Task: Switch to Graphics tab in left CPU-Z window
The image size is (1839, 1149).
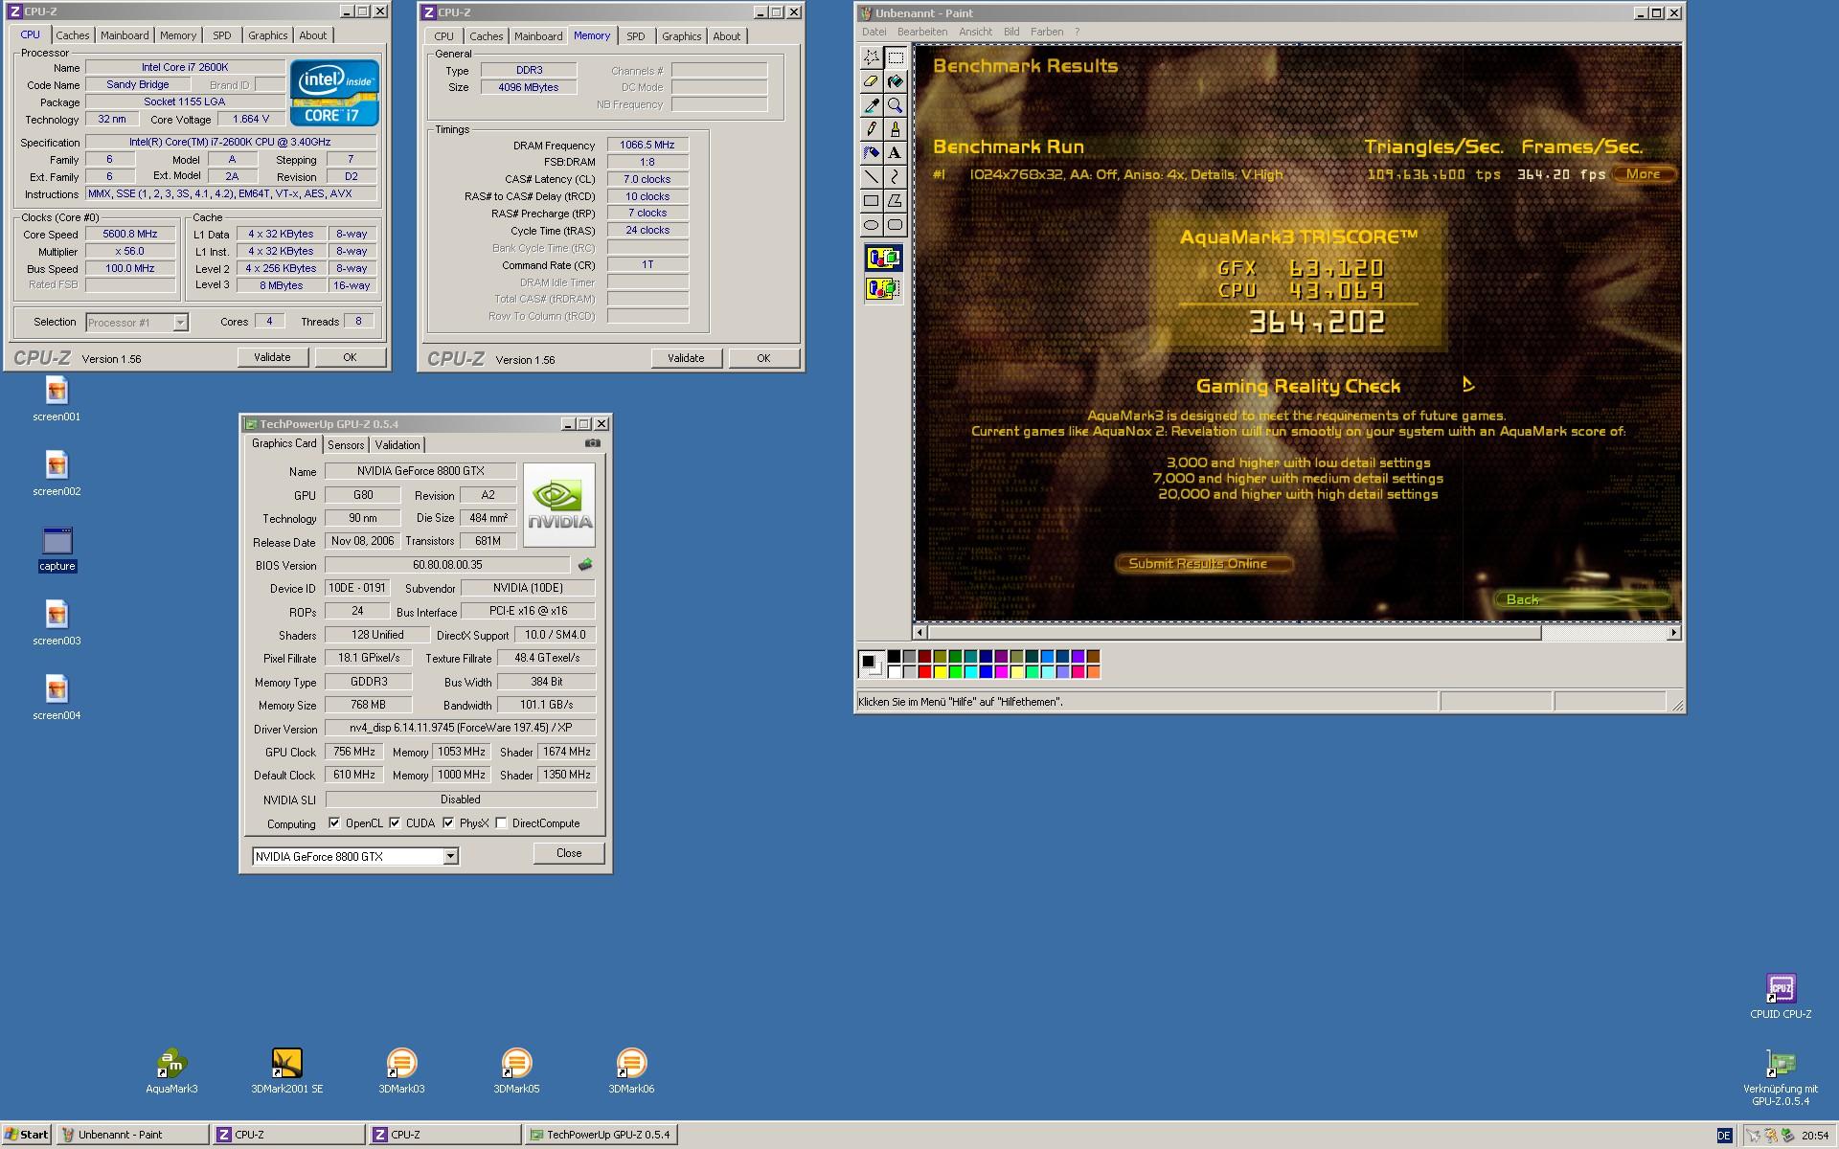Action: coord(267,35)
